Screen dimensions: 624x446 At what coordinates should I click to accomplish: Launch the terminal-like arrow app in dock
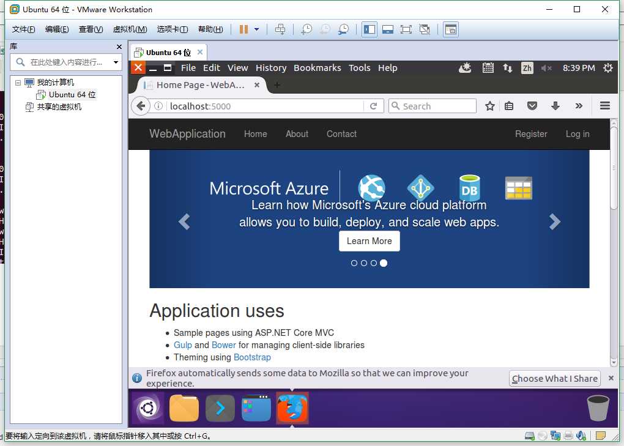tap(220, 408)
